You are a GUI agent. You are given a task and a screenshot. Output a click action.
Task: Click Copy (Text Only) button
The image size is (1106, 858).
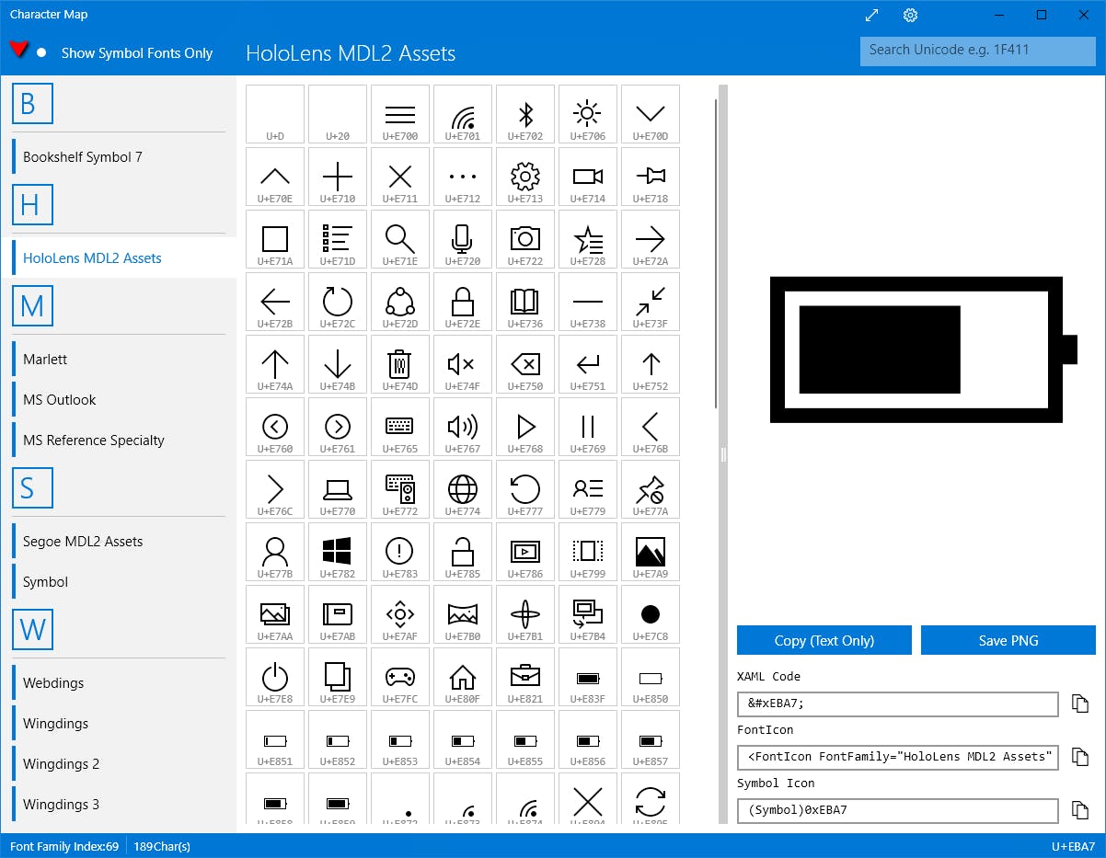824,640
